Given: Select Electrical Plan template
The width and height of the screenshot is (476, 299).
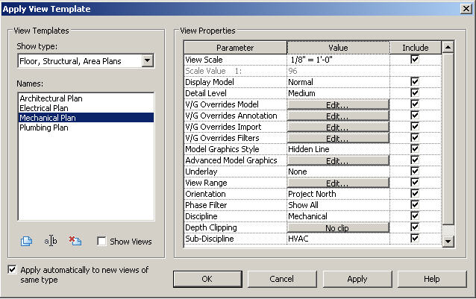Looking at the screenshot, I should click(x=86, y=108).
